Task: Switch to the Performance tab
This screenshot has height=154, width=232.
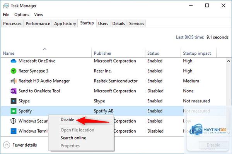Action: pos(38,24)
